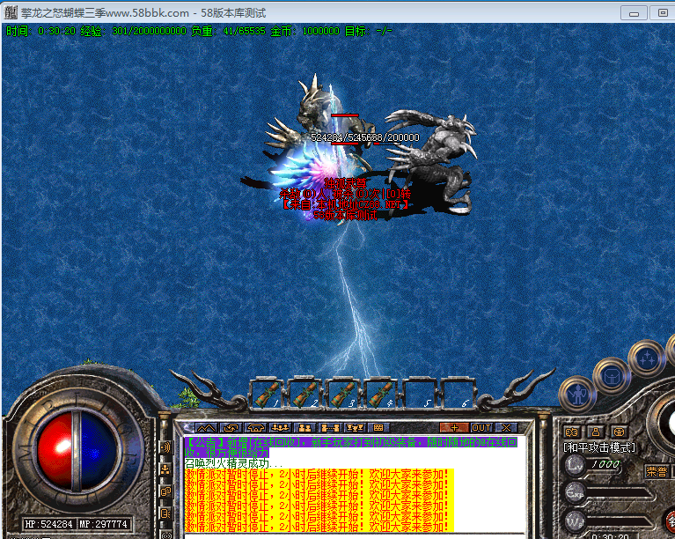The image size is (675, 539).
Task: Click the telephone-shaped chat toolbar icon
Action: coord(255,428)
